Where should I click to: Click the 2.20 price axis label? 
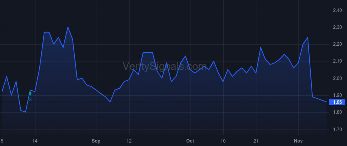tap(337, 44)
